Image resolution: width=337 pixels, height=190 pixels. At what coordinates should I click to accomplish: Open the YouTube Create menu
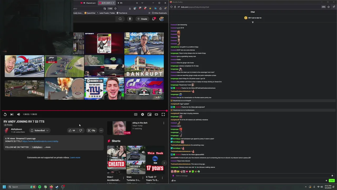142,19
